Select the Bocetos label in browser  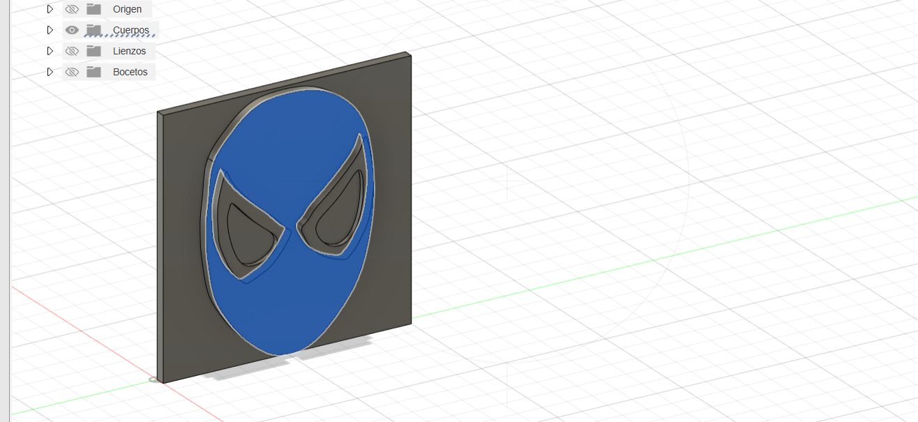(130, 72)
